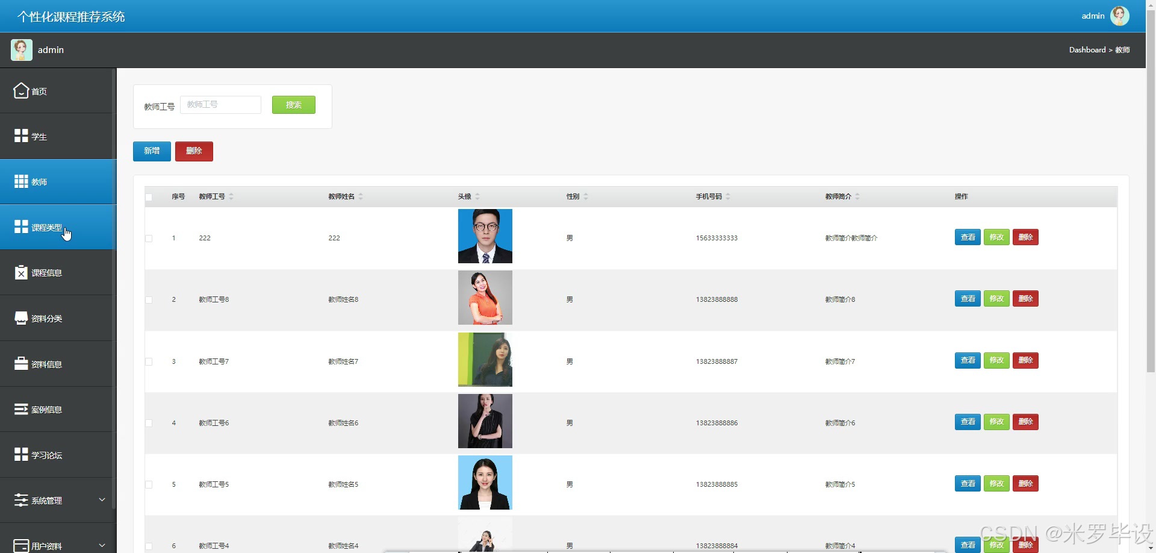Check the checkbox for row 教师工号5

pyautogui.click(x=149, y=485)
